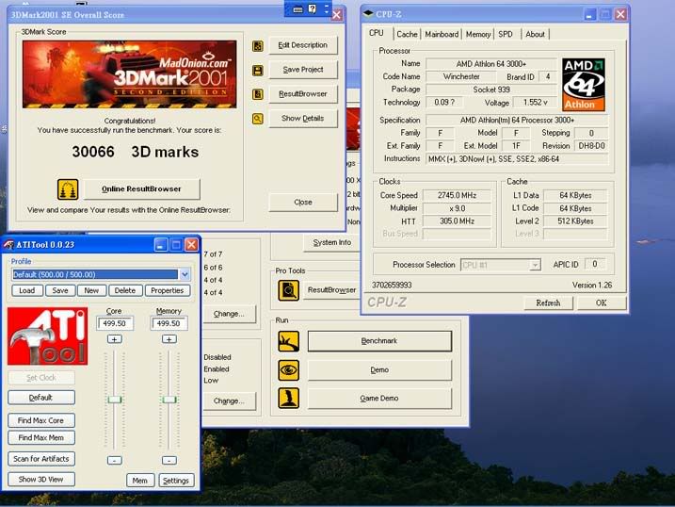Image resolution: width=675 pixels, height=507 pixels.
Task: Click the help question mark icon
Action: coord(313,9)
